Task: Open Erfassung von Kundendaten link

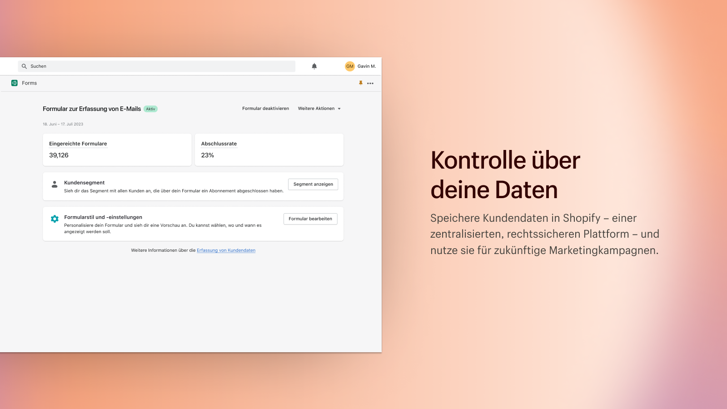Action: 226,250
